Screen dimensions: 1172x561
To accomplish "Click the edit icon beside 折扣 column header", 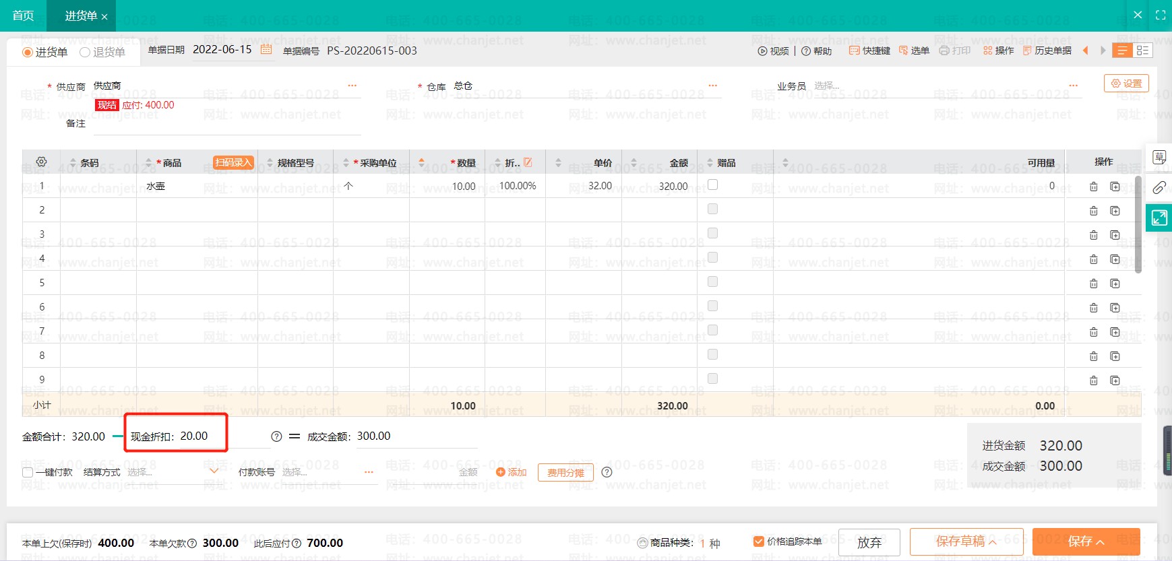I will tap(528, 162).
